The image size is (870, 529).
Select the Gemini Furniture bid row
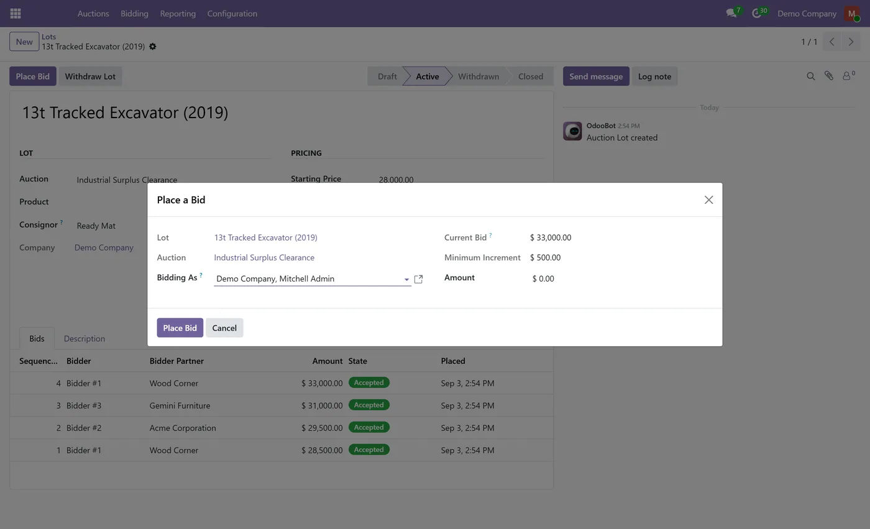(281, 405)
